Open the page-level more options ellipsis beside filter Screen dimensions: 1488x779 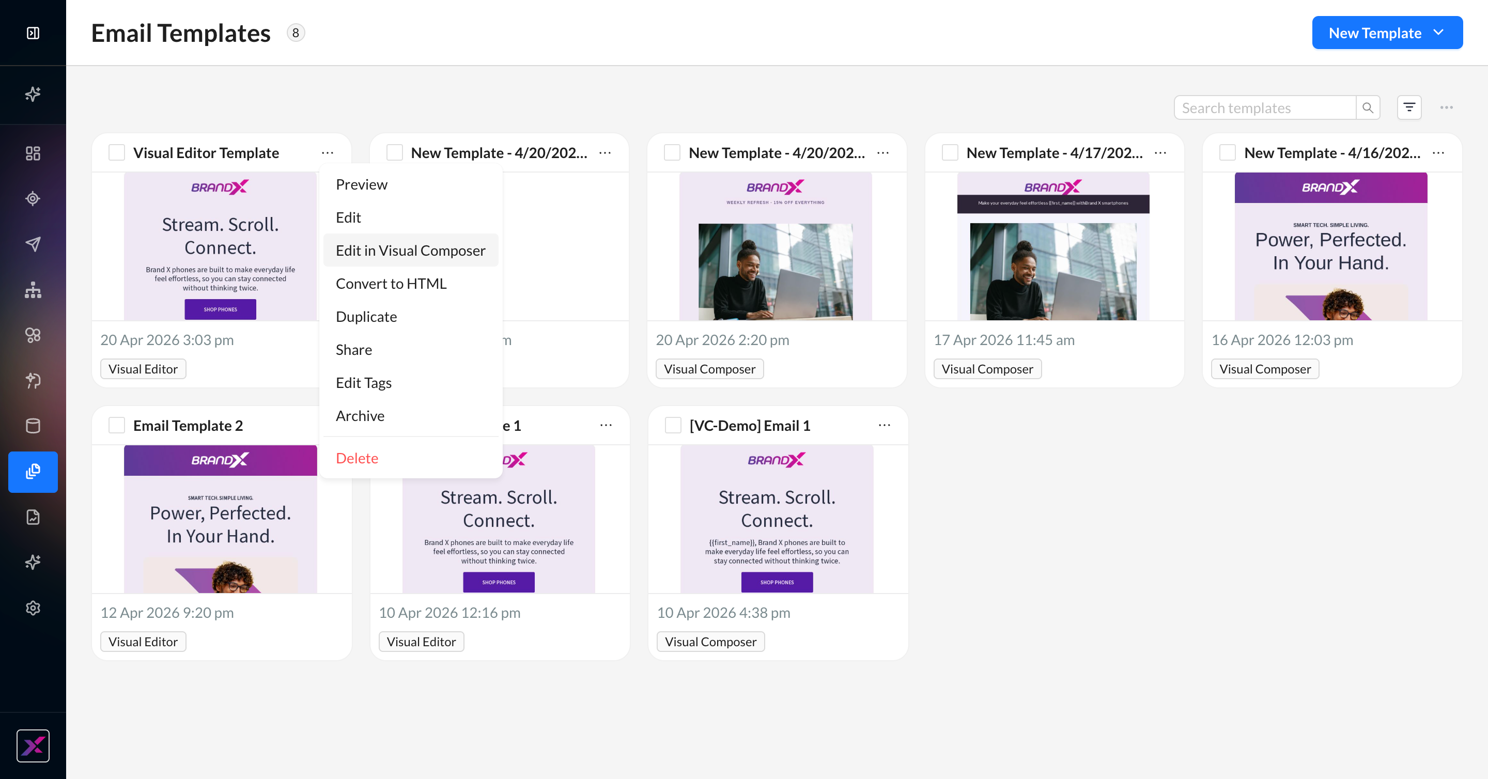[1447, 108]
